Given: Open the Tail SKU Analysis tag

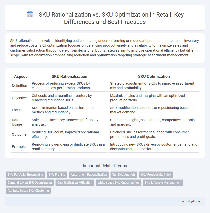Looking at the screenshot, I should point(124,175).
